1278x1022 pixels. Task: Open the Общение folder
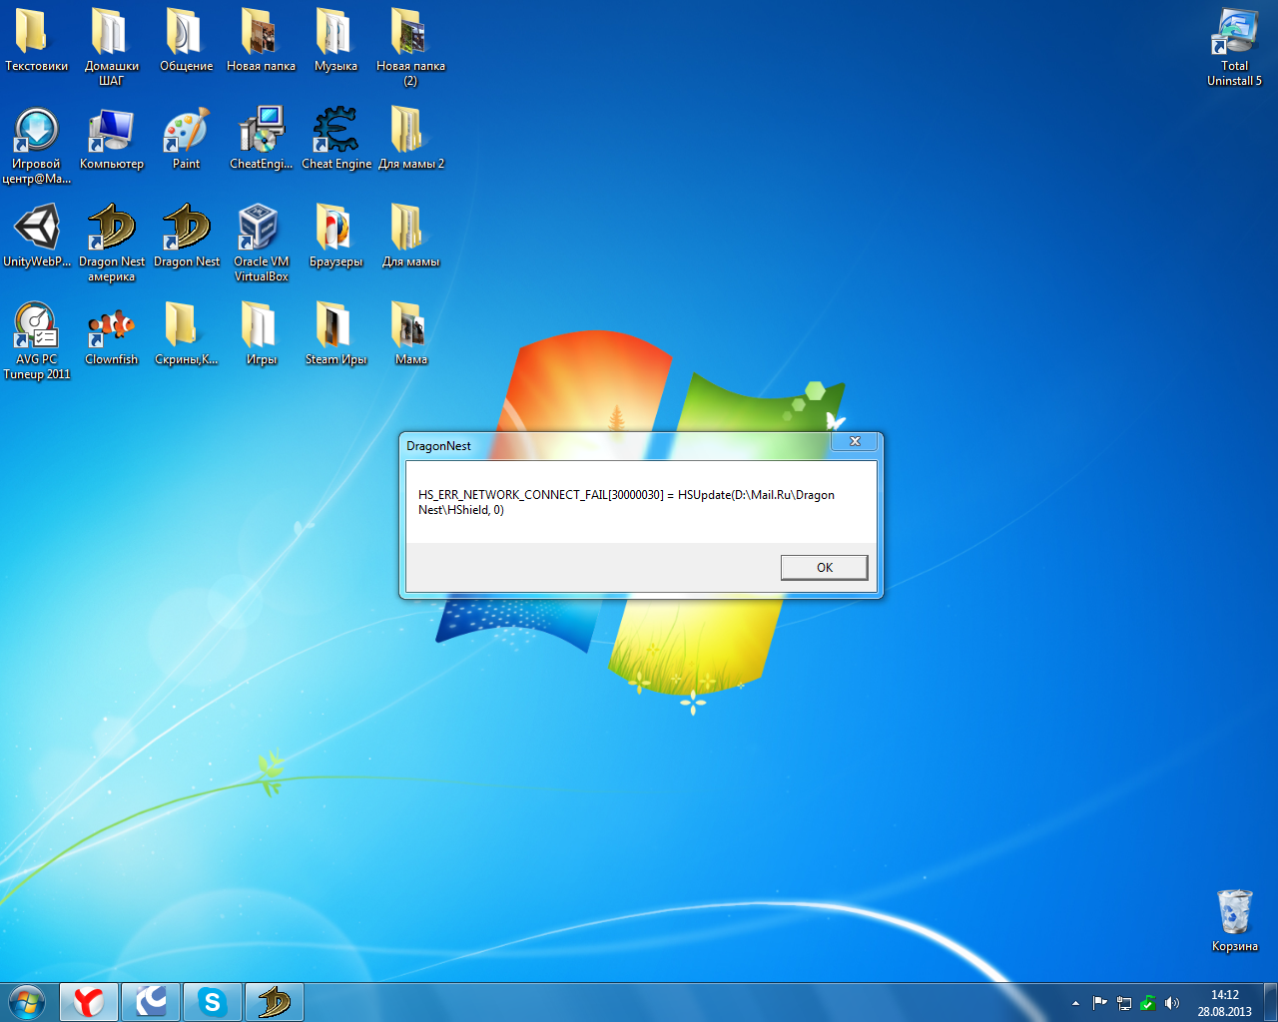click(x=186, y=40)
